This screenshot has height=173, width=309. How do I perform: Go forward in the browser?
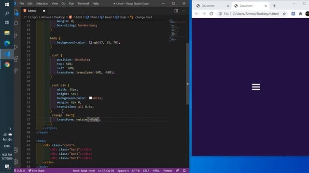(204, 14)
